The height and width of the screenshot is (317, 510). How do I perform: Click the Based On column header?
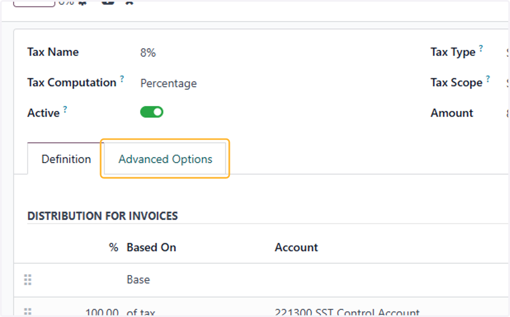[151, 247]
